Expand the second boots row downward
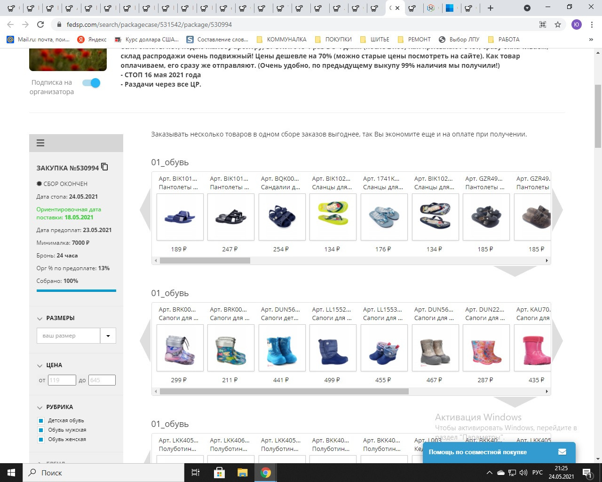602x482 pixels. pos(515,402)
